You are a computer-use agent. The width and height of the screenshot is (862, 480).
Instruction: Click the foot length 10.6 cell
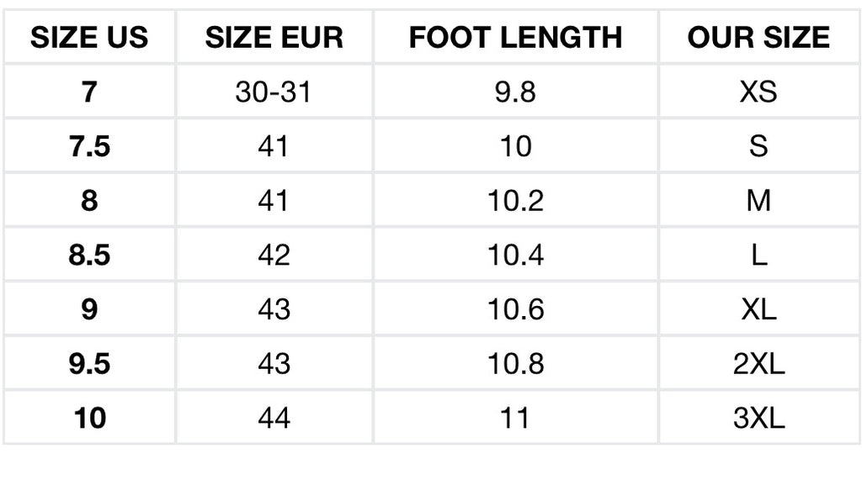[516, 309]
